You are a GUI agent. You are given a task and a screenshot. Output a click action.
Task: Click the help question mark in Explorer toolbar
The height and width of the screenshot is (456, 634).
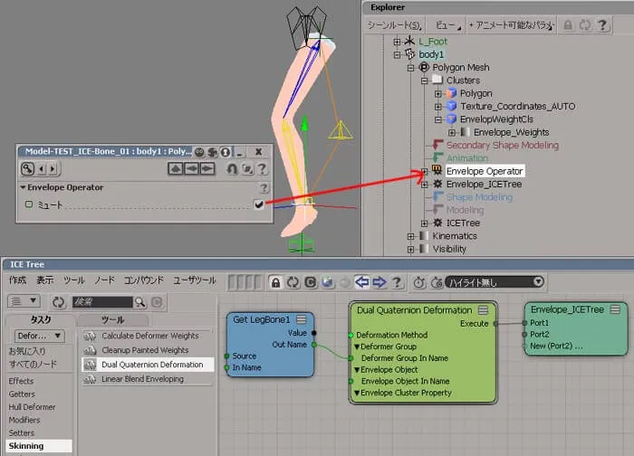click(x=602, y=25)
